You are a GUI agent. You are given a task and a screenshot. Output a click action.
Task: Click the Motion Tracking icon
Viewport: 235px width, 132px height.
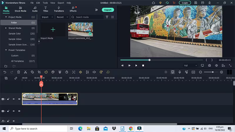(x=74, y=72)
